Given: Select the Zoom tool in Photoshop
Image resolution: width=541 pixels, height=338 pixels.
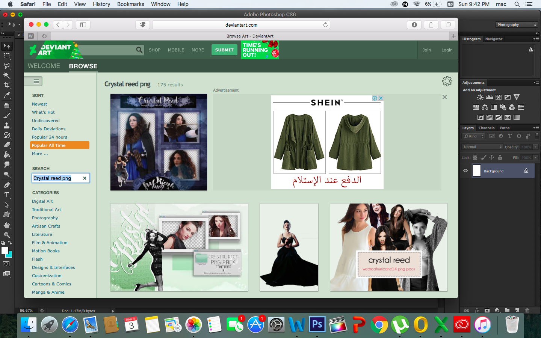Looking at the screenshot, I should [x=7, y=235].
